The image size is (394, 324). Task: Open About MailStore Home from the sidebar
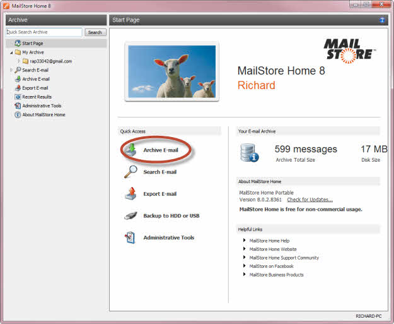coord(43,115)
